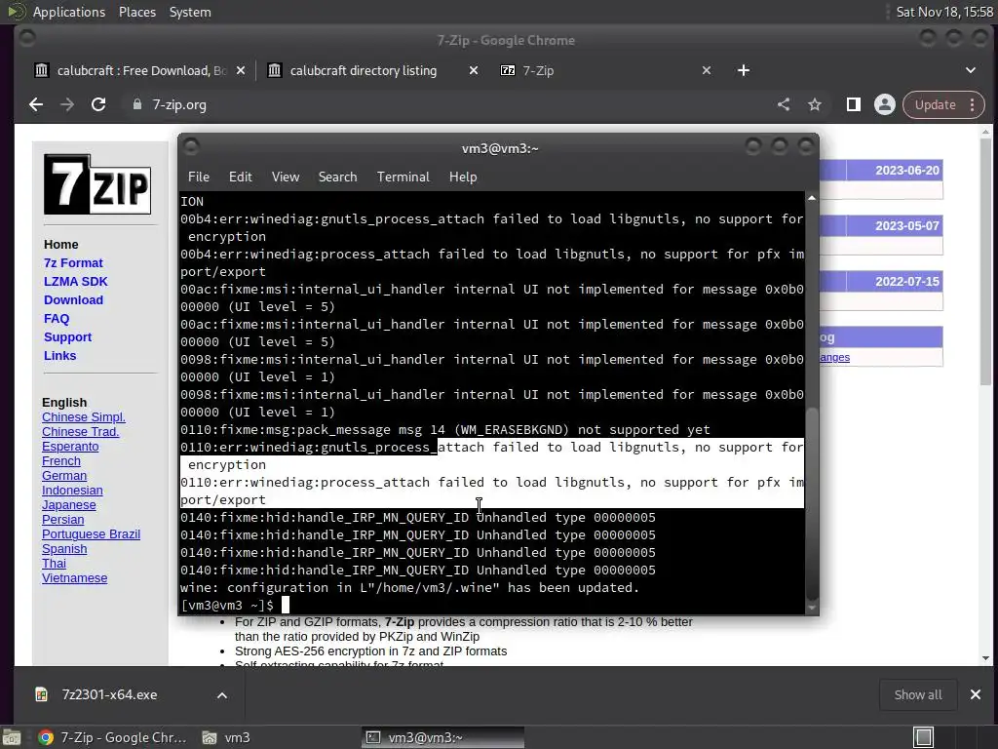
Task: Close the calubcraft directory listing tab
Action: pyautogui.click(x=474, y=70)
